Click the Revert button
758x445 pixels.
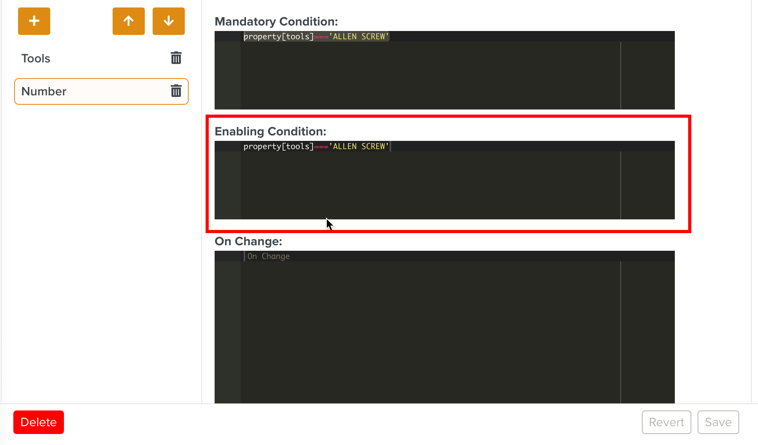(x=666, y=422)
